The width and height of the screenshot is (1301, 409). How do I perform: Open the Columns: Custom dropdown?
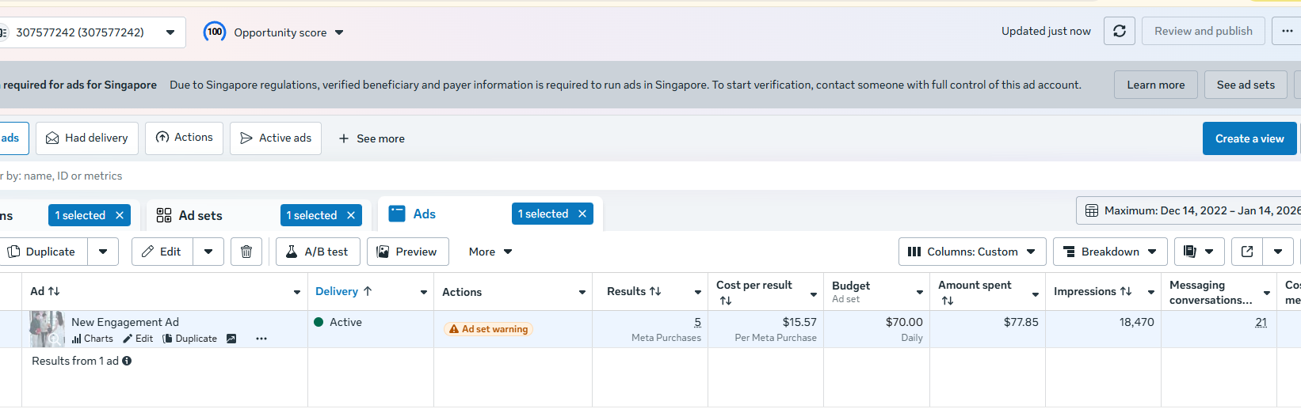pyautogui.click(x=972, y=252)
